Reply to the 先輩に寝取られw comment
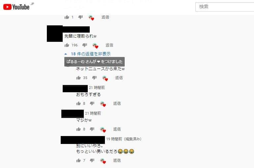The image size is (254, 168). pos(109,45)
